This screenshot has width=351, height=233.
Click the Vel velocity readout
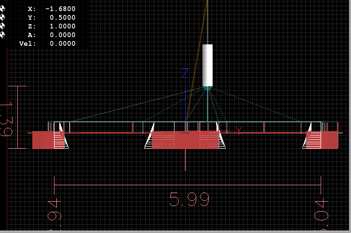62,43
